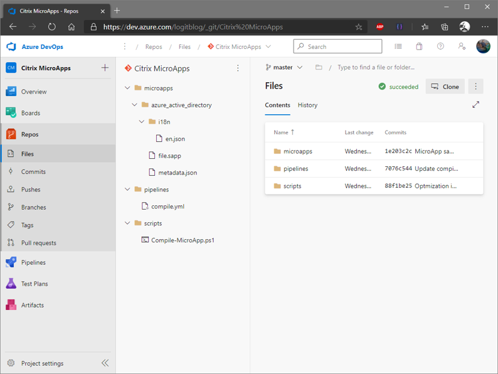Open commit 7076c544 link

point(398,168)
